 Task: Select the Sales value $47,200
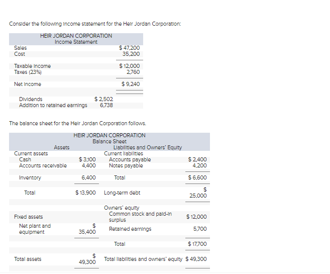[x=129, y=48]
